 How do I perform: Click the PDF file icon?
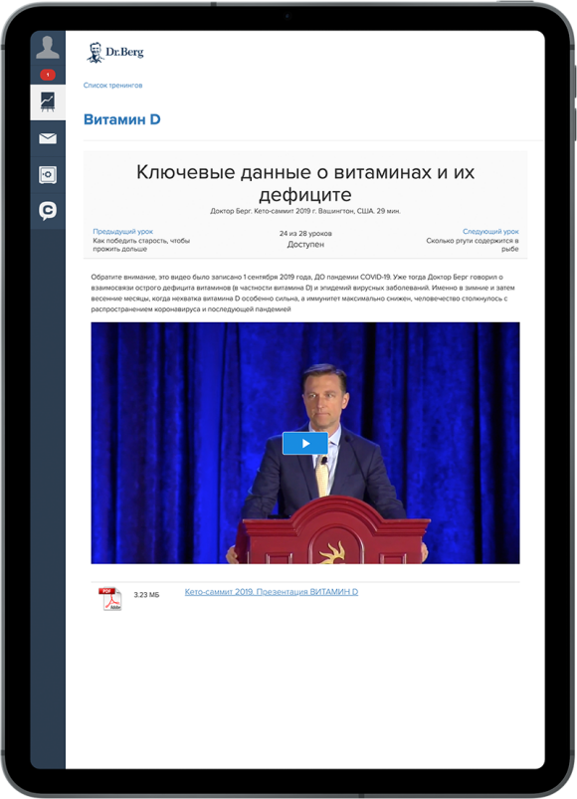tap(110, 599)
